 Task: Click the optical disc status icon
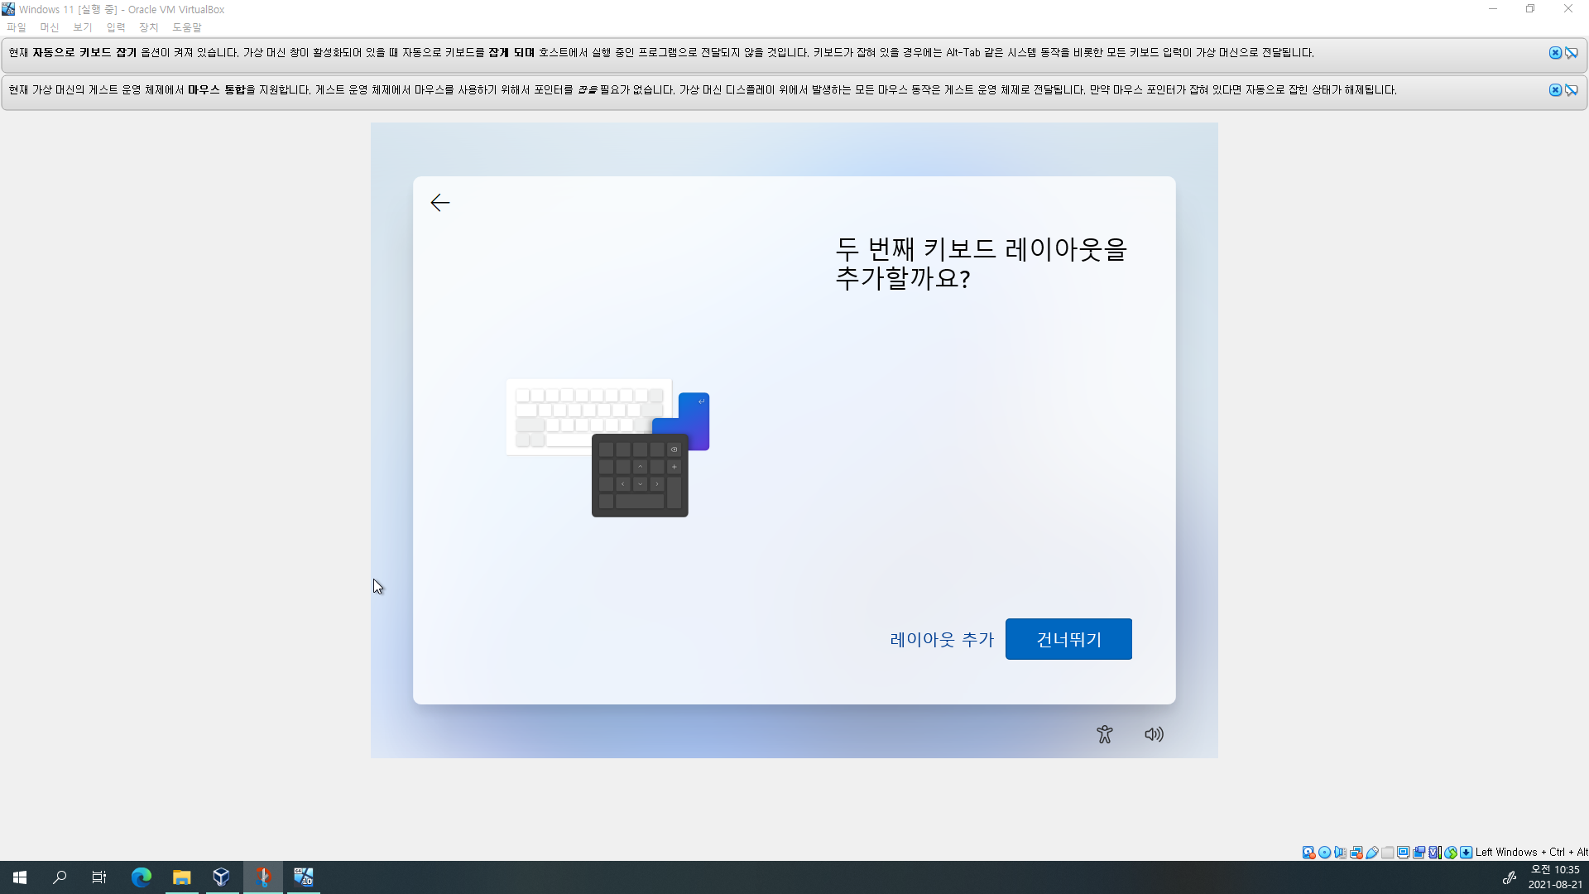[1324, 853]
